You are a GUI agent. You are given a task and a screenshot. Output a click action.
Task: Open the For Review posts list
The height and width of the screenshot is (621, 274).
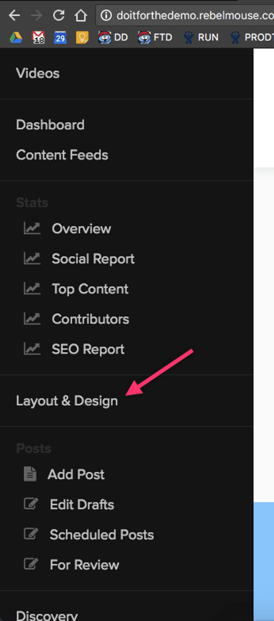84,565
